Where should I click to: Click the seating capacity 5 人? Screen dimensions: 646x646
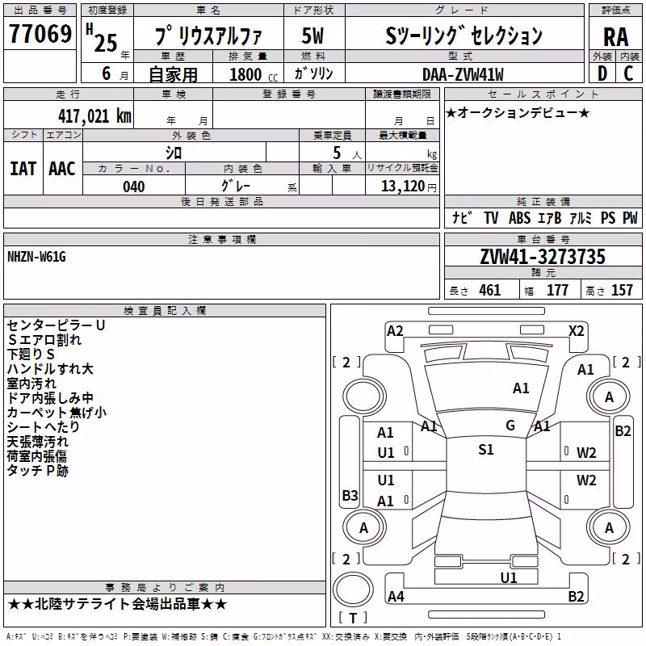pos(346,153)
